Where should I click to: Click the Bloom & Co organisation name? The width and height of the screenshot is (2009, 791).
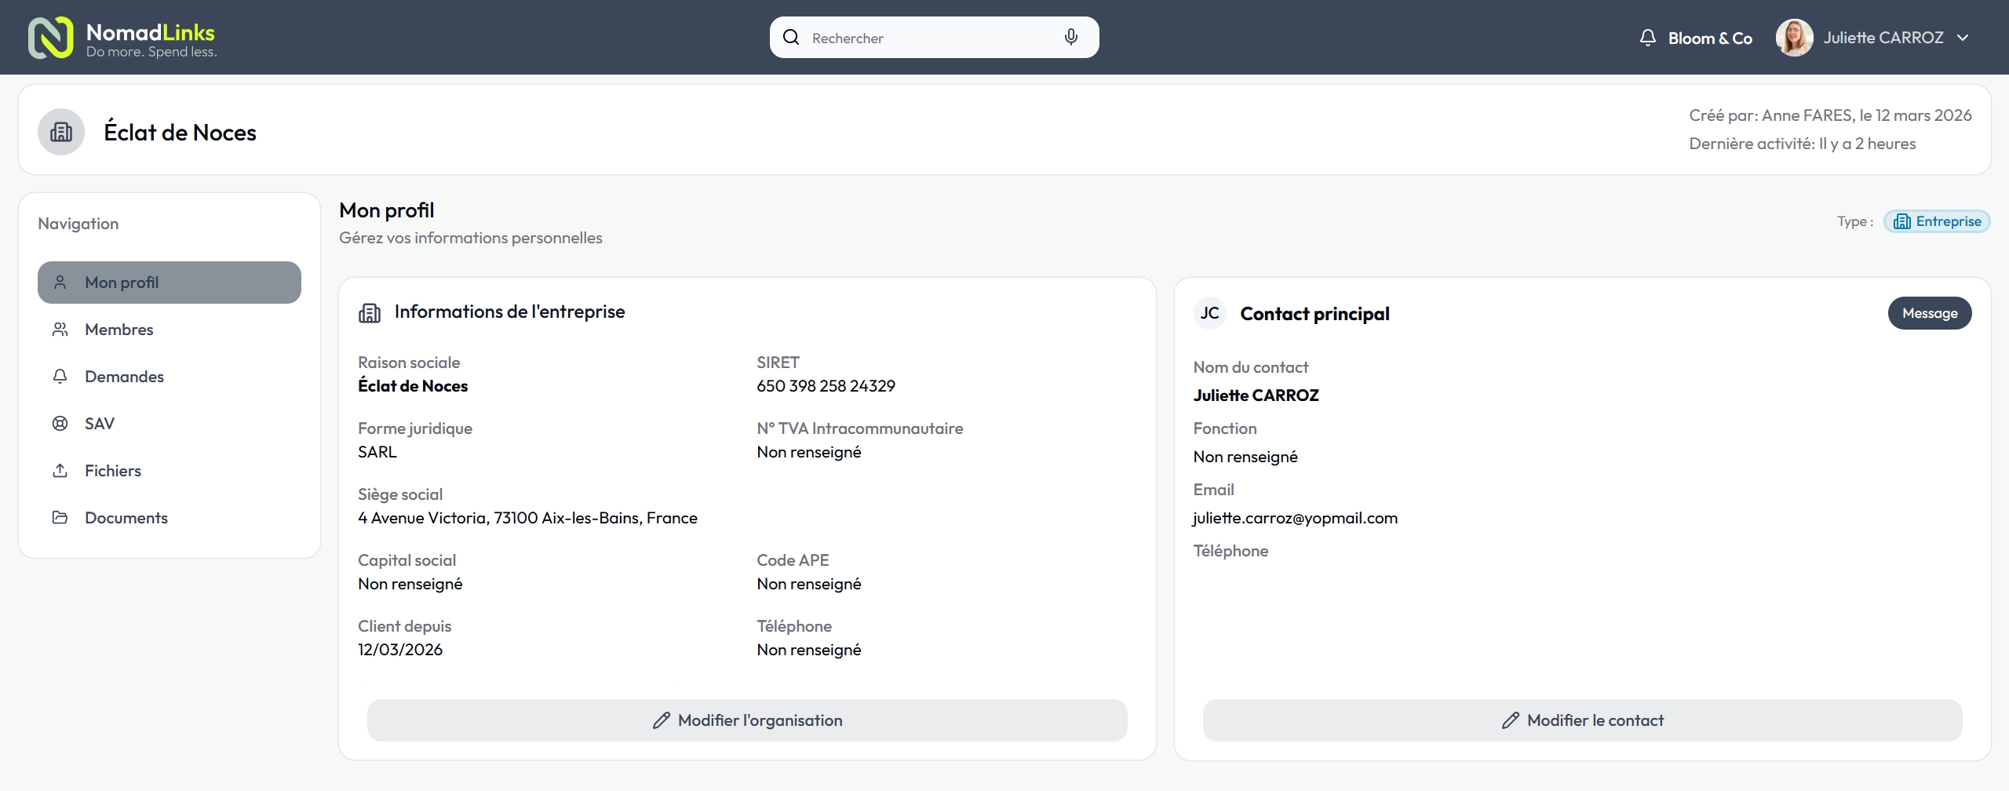coord(1710,38)
